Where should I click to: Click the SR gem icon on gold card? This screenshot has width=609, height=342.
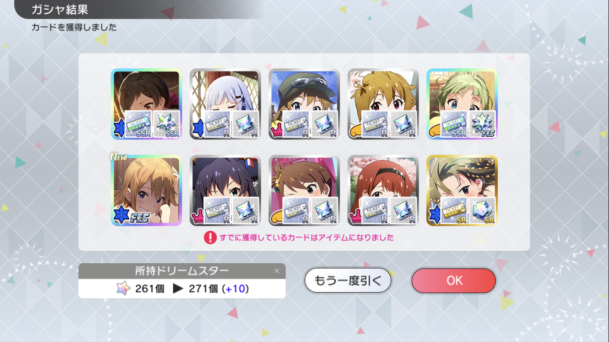(x=482, y=210)
